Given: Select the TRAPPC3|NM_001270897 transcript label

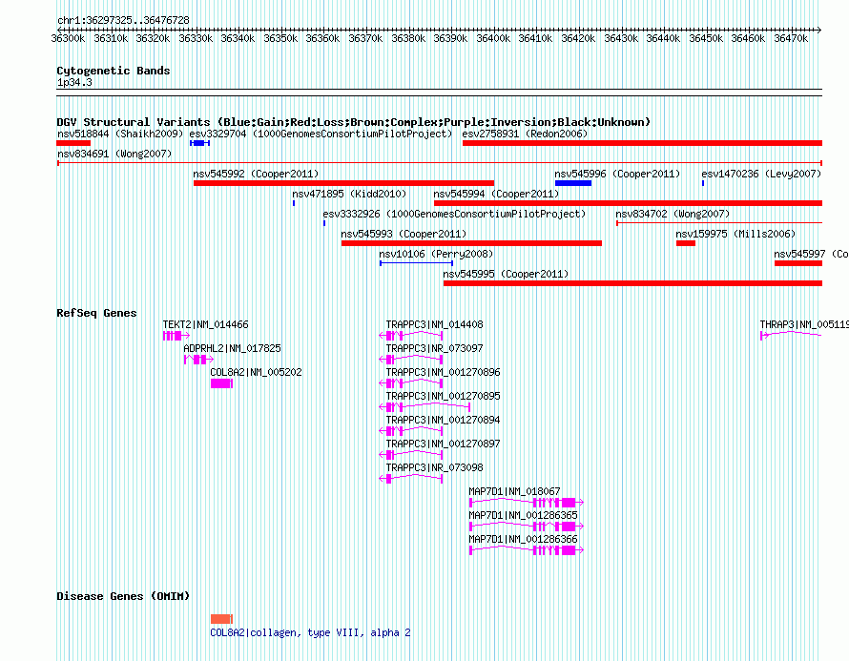Looking at the screenshot, I should click(443, 444).
